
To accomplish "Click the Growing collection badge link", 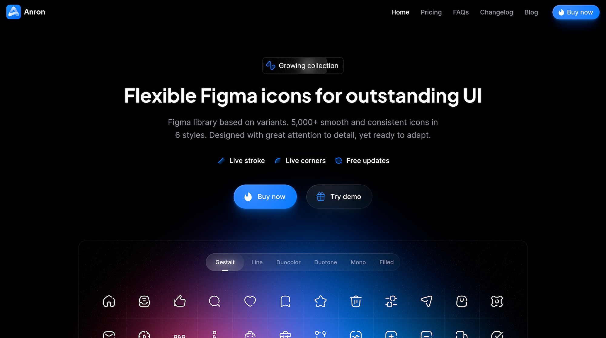I will click(x=303, y=65).
